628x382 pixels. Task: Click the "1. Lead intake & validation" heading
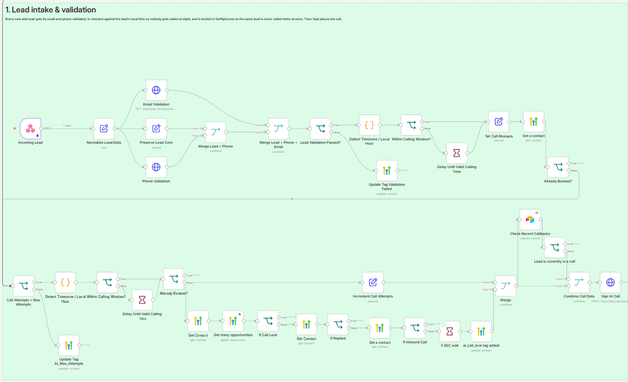[51, 10]
